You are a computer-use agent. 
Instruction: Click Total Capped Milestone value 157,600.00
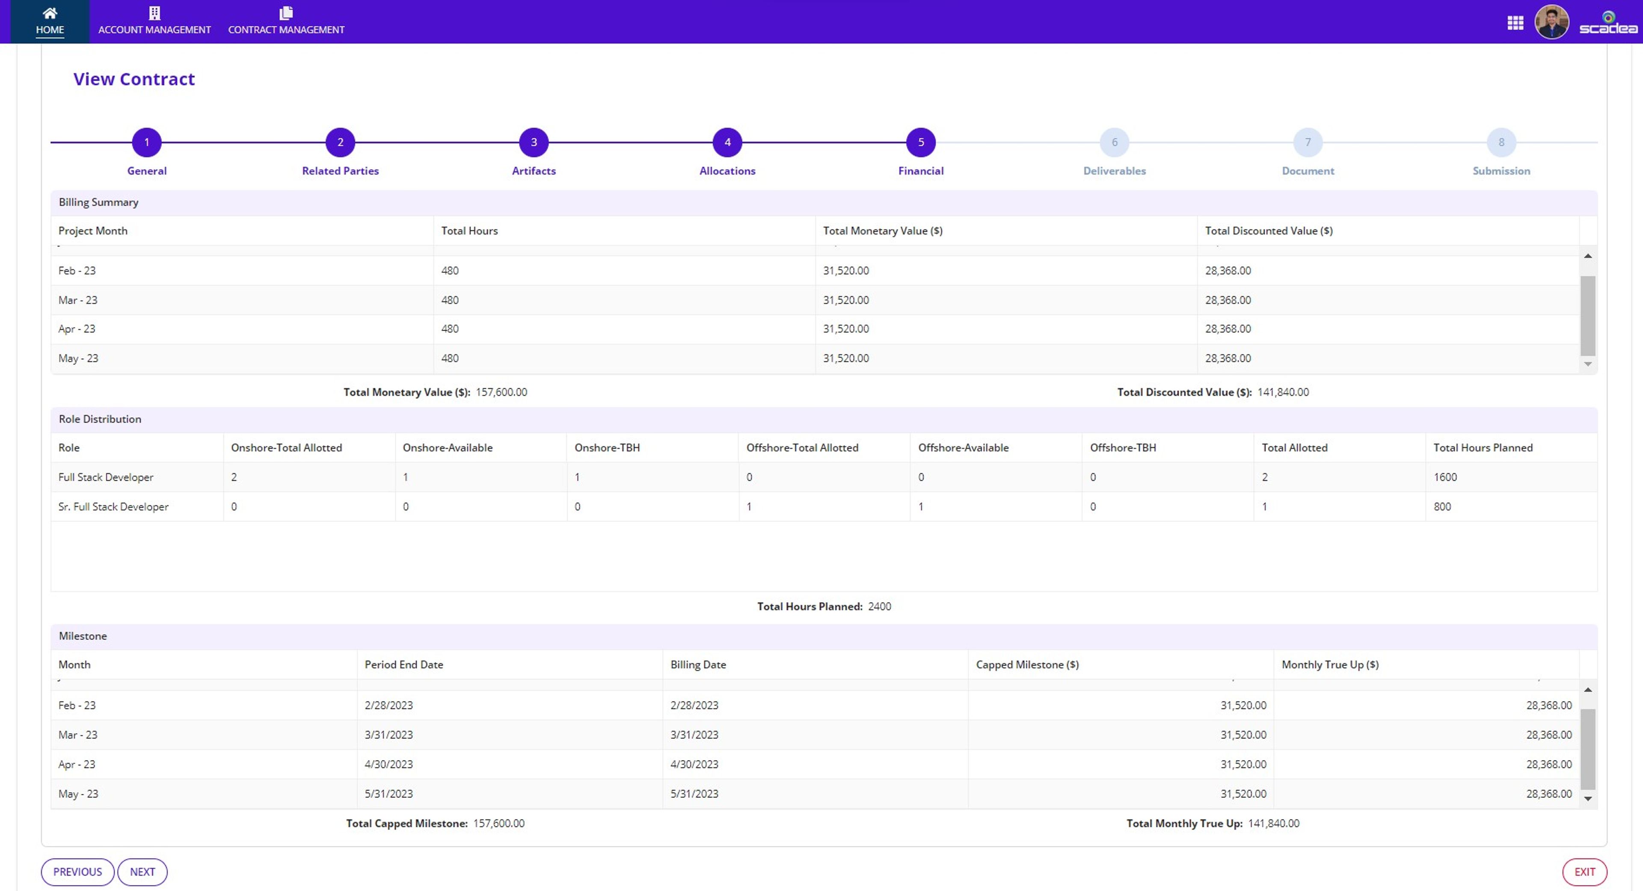coord(499,823)
